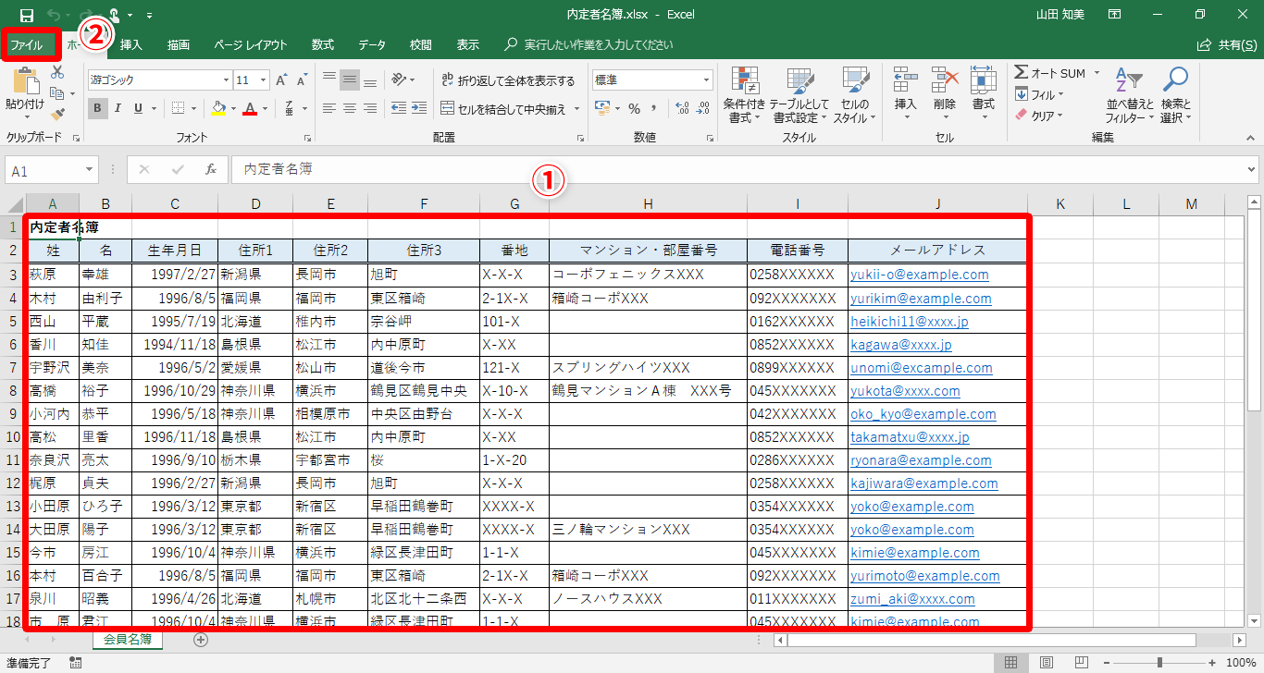Screen dimensions: 1264x673
Task: Toggle Italic formatting
Action: [118, 108]
